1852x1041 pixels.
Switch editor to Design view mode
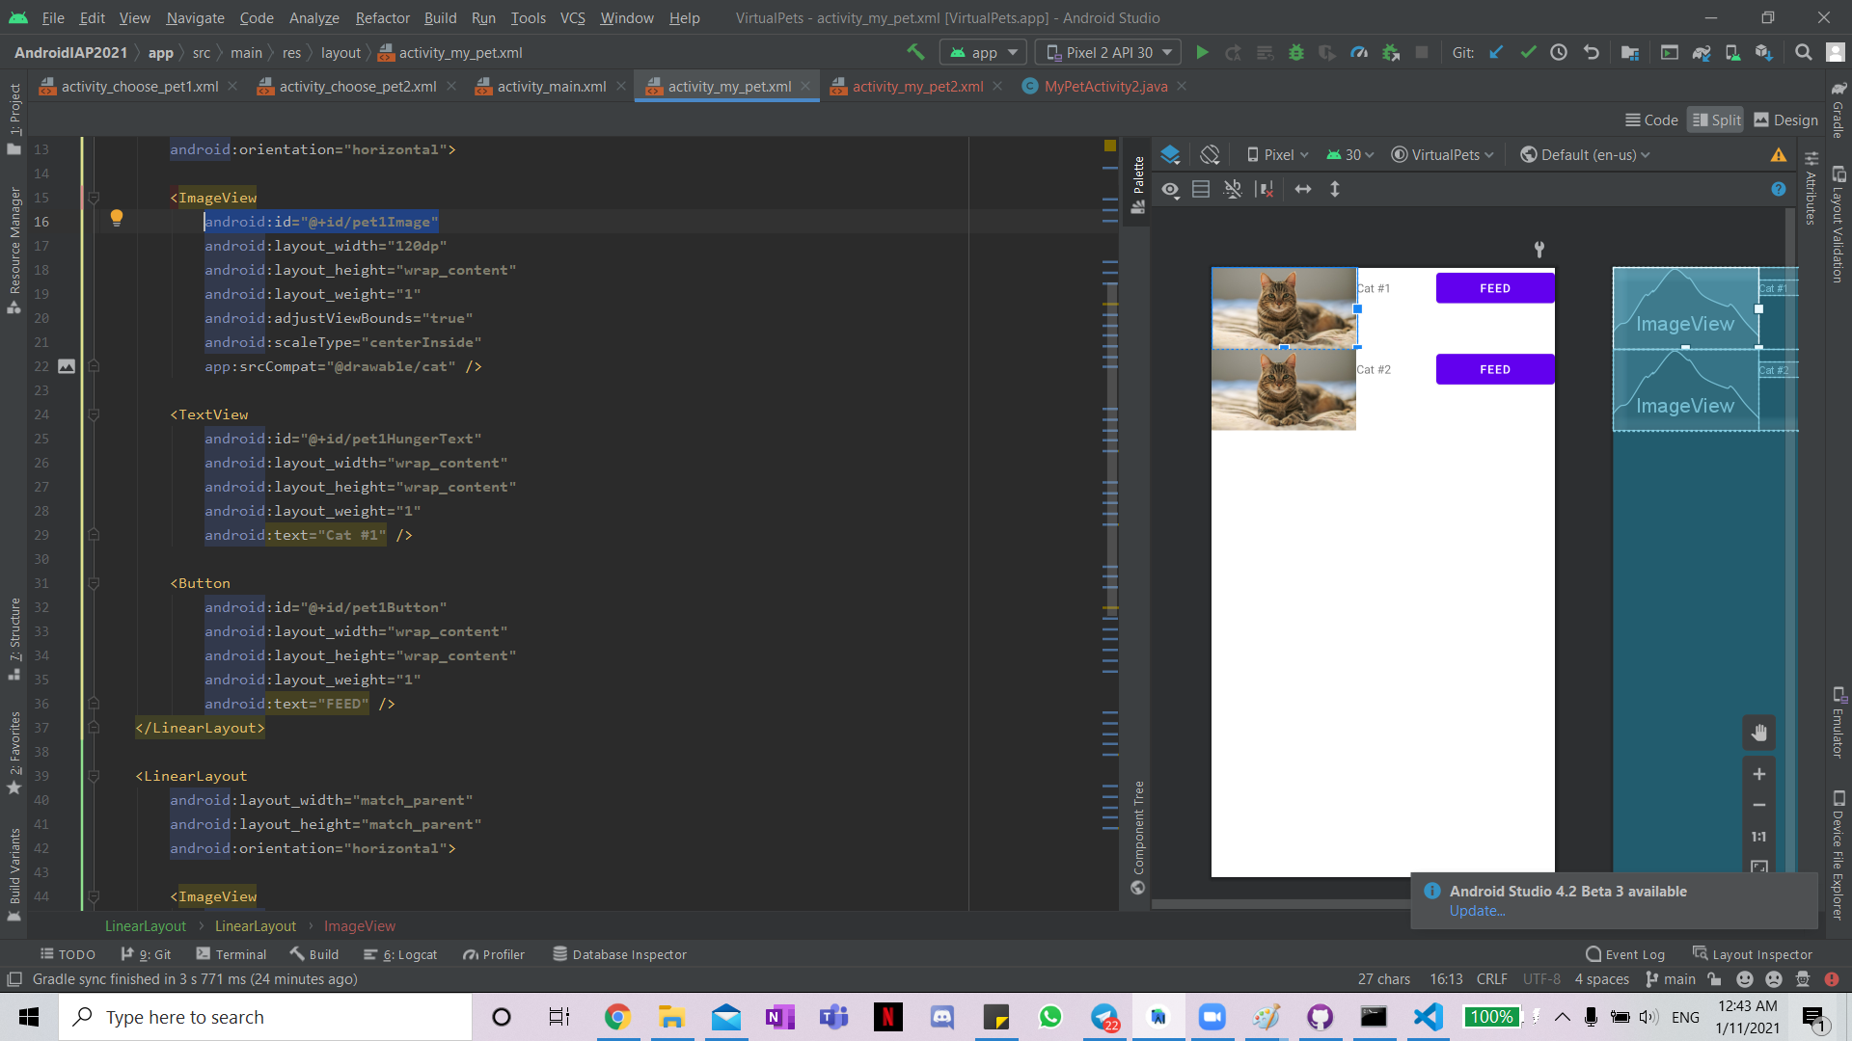(1785, 120)
